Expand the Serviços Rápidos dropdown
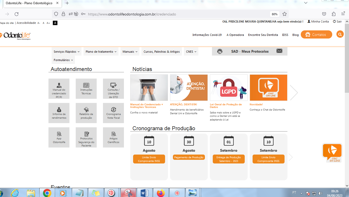349x197 pixels. click(67, 52)
